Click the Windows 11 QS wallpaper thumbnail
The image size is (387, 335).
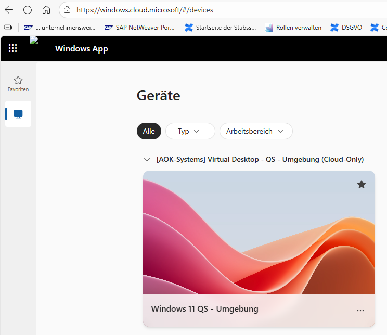click(259, 233)
